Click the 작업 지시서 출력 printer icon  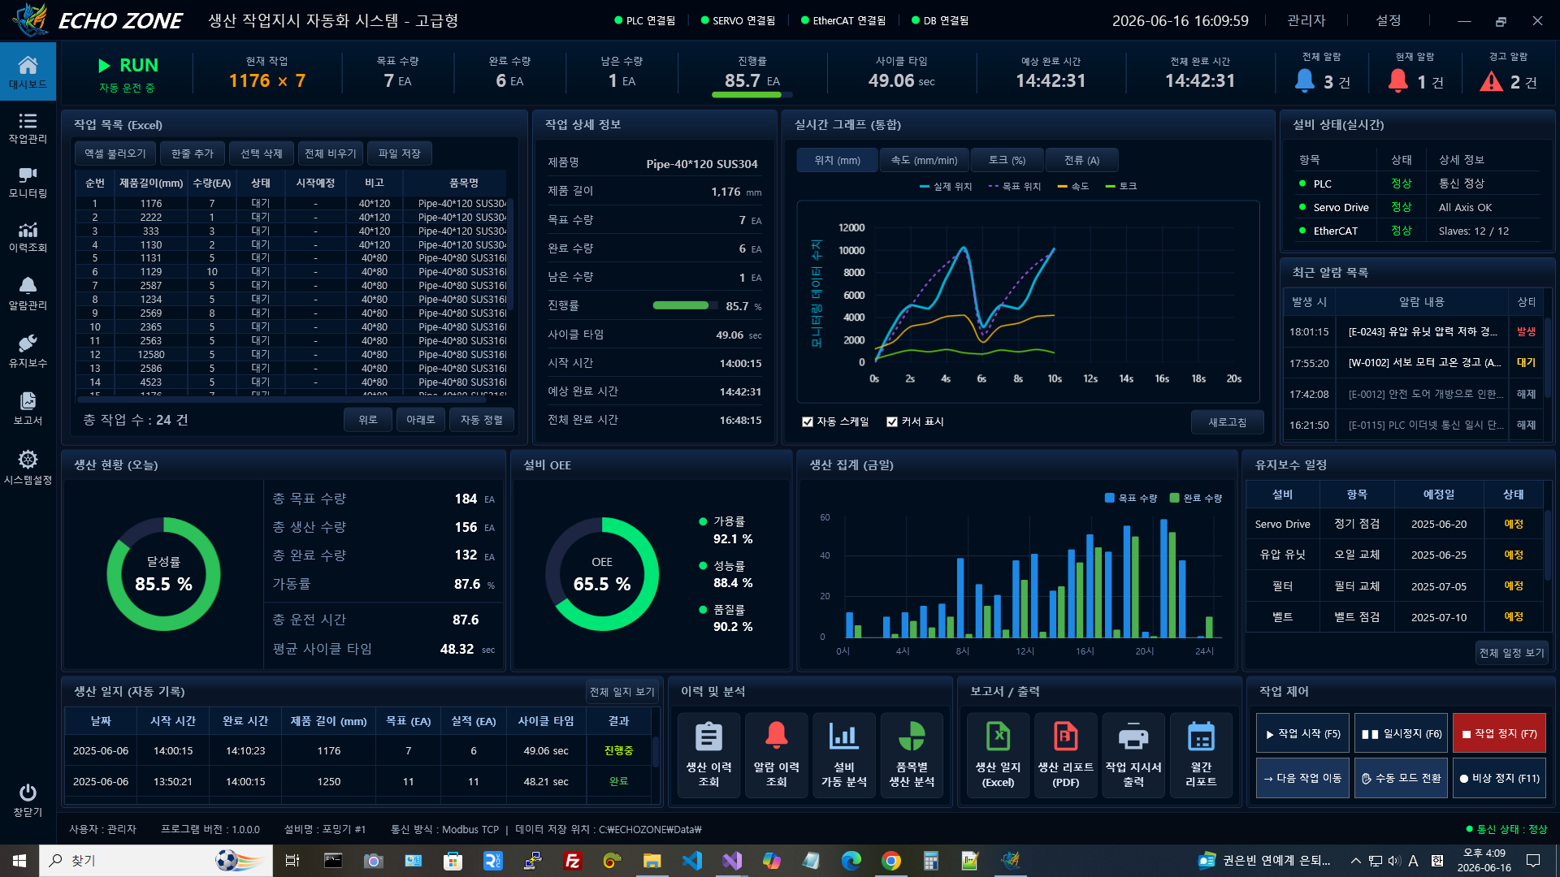pos(1133,737)
